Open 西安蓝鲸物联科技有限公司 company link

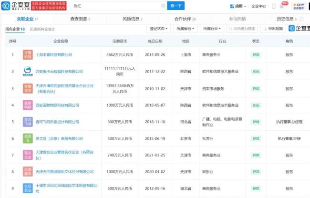(57, 105)
